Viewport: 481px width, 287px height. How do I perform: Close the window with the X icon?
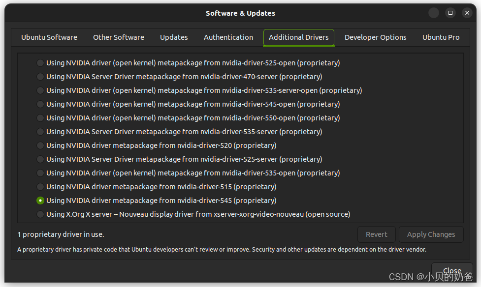click(x=467, y=13)
